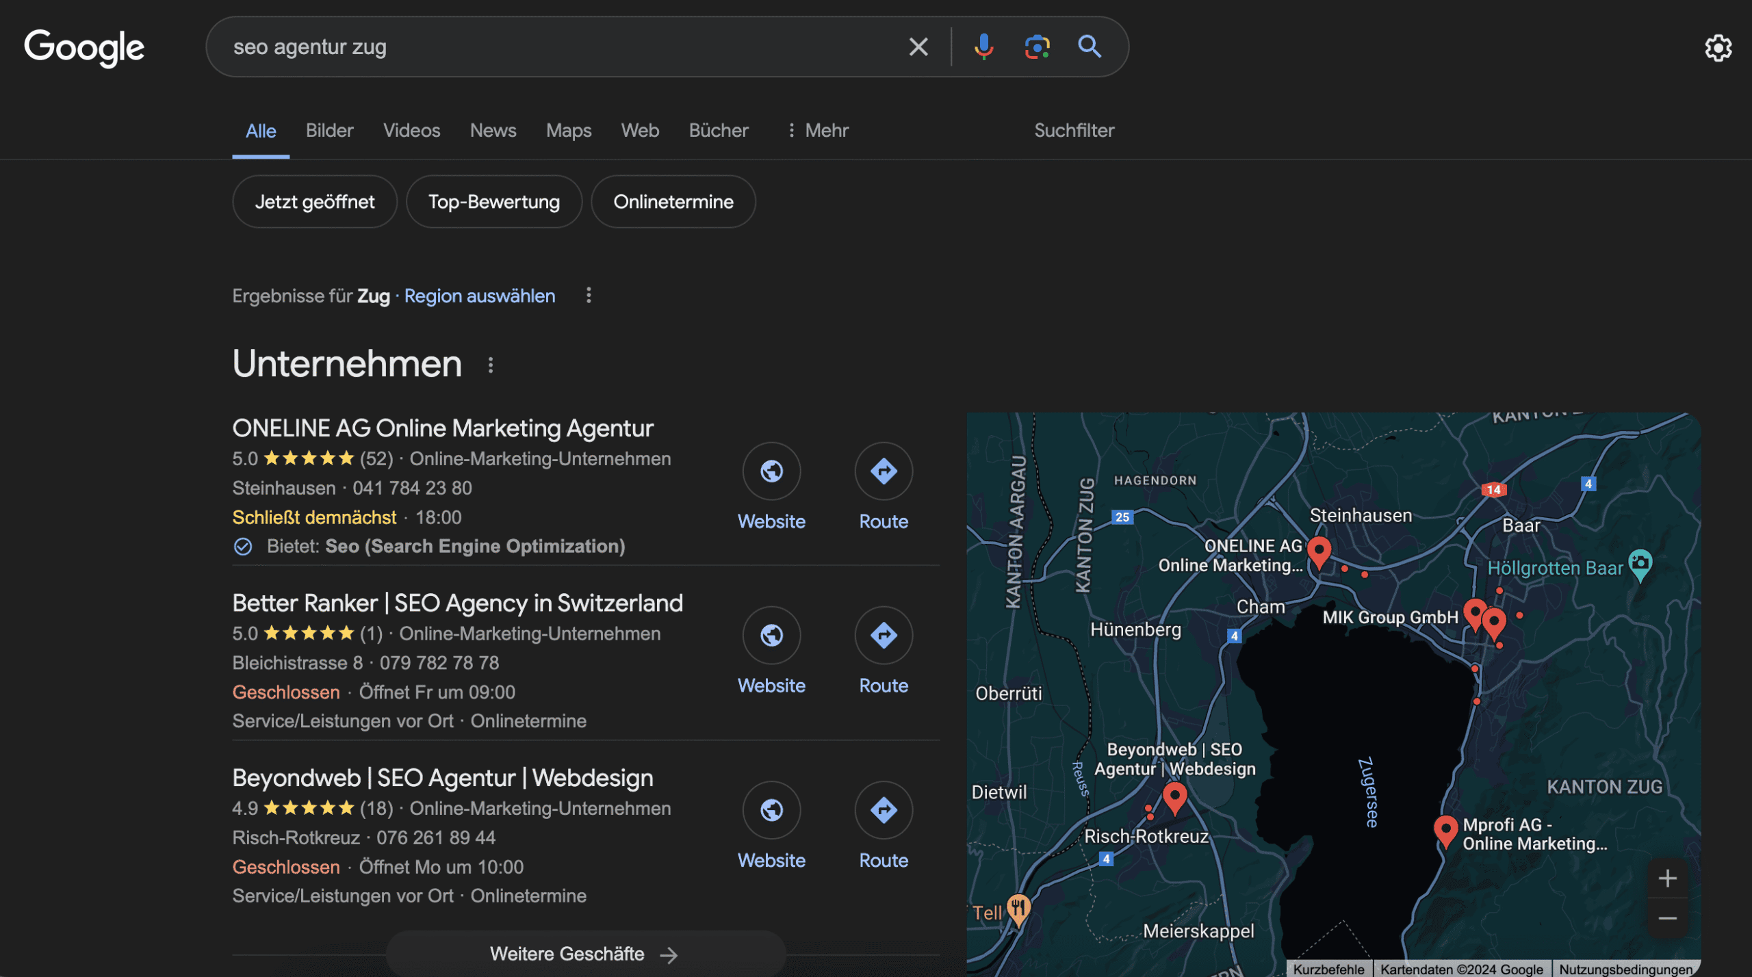The height and width of the screenshot is (977, 1752).
Task: Click Mprofi AG map pin
Action: click(x=1445, y=831)
